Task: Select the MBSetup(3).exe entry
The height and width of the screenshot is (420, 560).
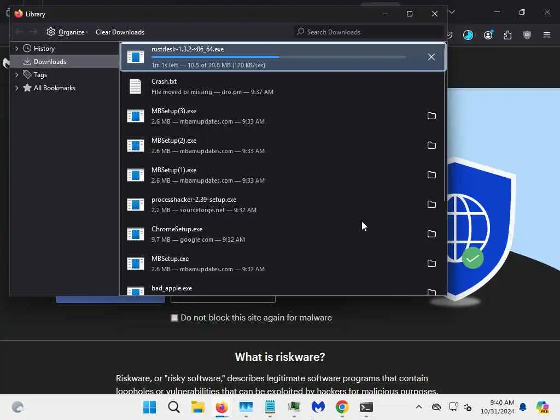Action: tap(283, 116)
